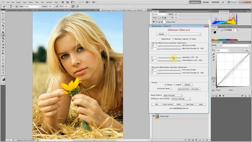
Task: Launch Bridge from the application bar
Action: 63,2
